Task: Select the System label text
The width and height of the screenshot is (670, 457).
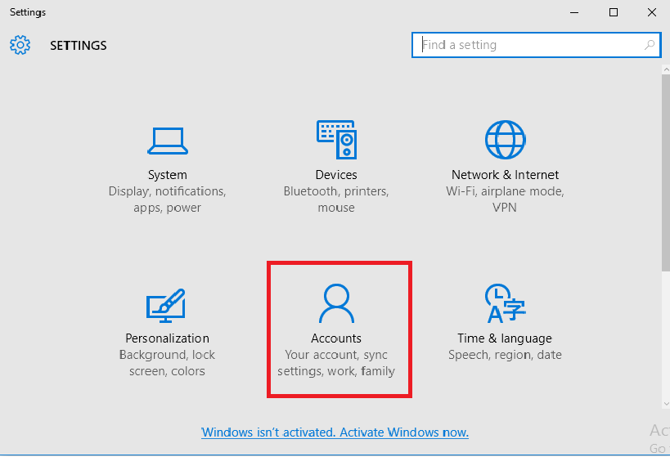Action: (168, 175)
